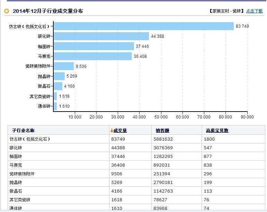Viewport: 267px width, 212px height.
Task: Click the 5881632 sales value cell
Action: click(x=164, y=139)
